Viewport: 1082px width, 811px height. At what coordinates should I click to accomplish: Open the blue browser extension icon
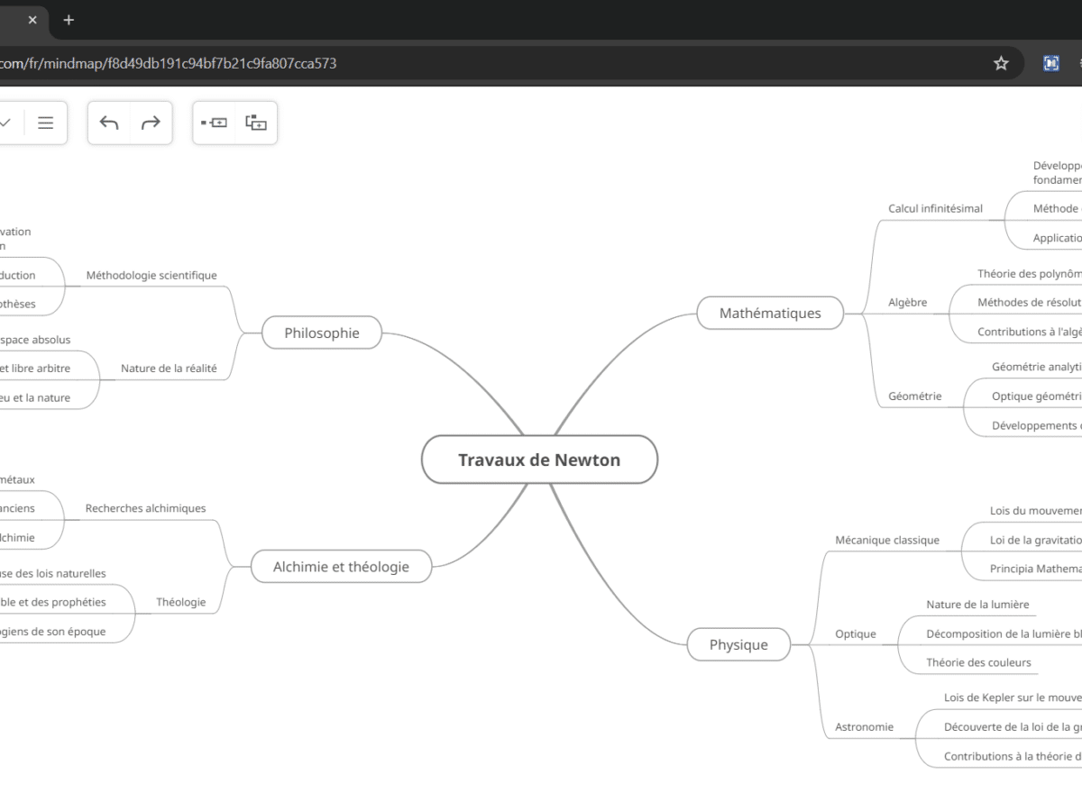1050,63
